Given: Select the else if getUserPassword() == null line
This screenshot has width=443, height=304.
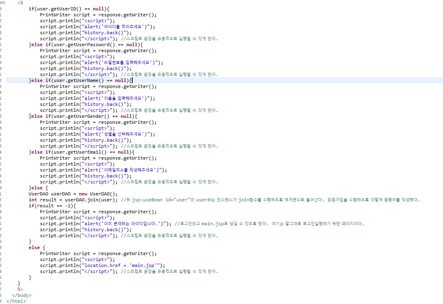Looking at the screenshot, I should click(x=86, y=45).
